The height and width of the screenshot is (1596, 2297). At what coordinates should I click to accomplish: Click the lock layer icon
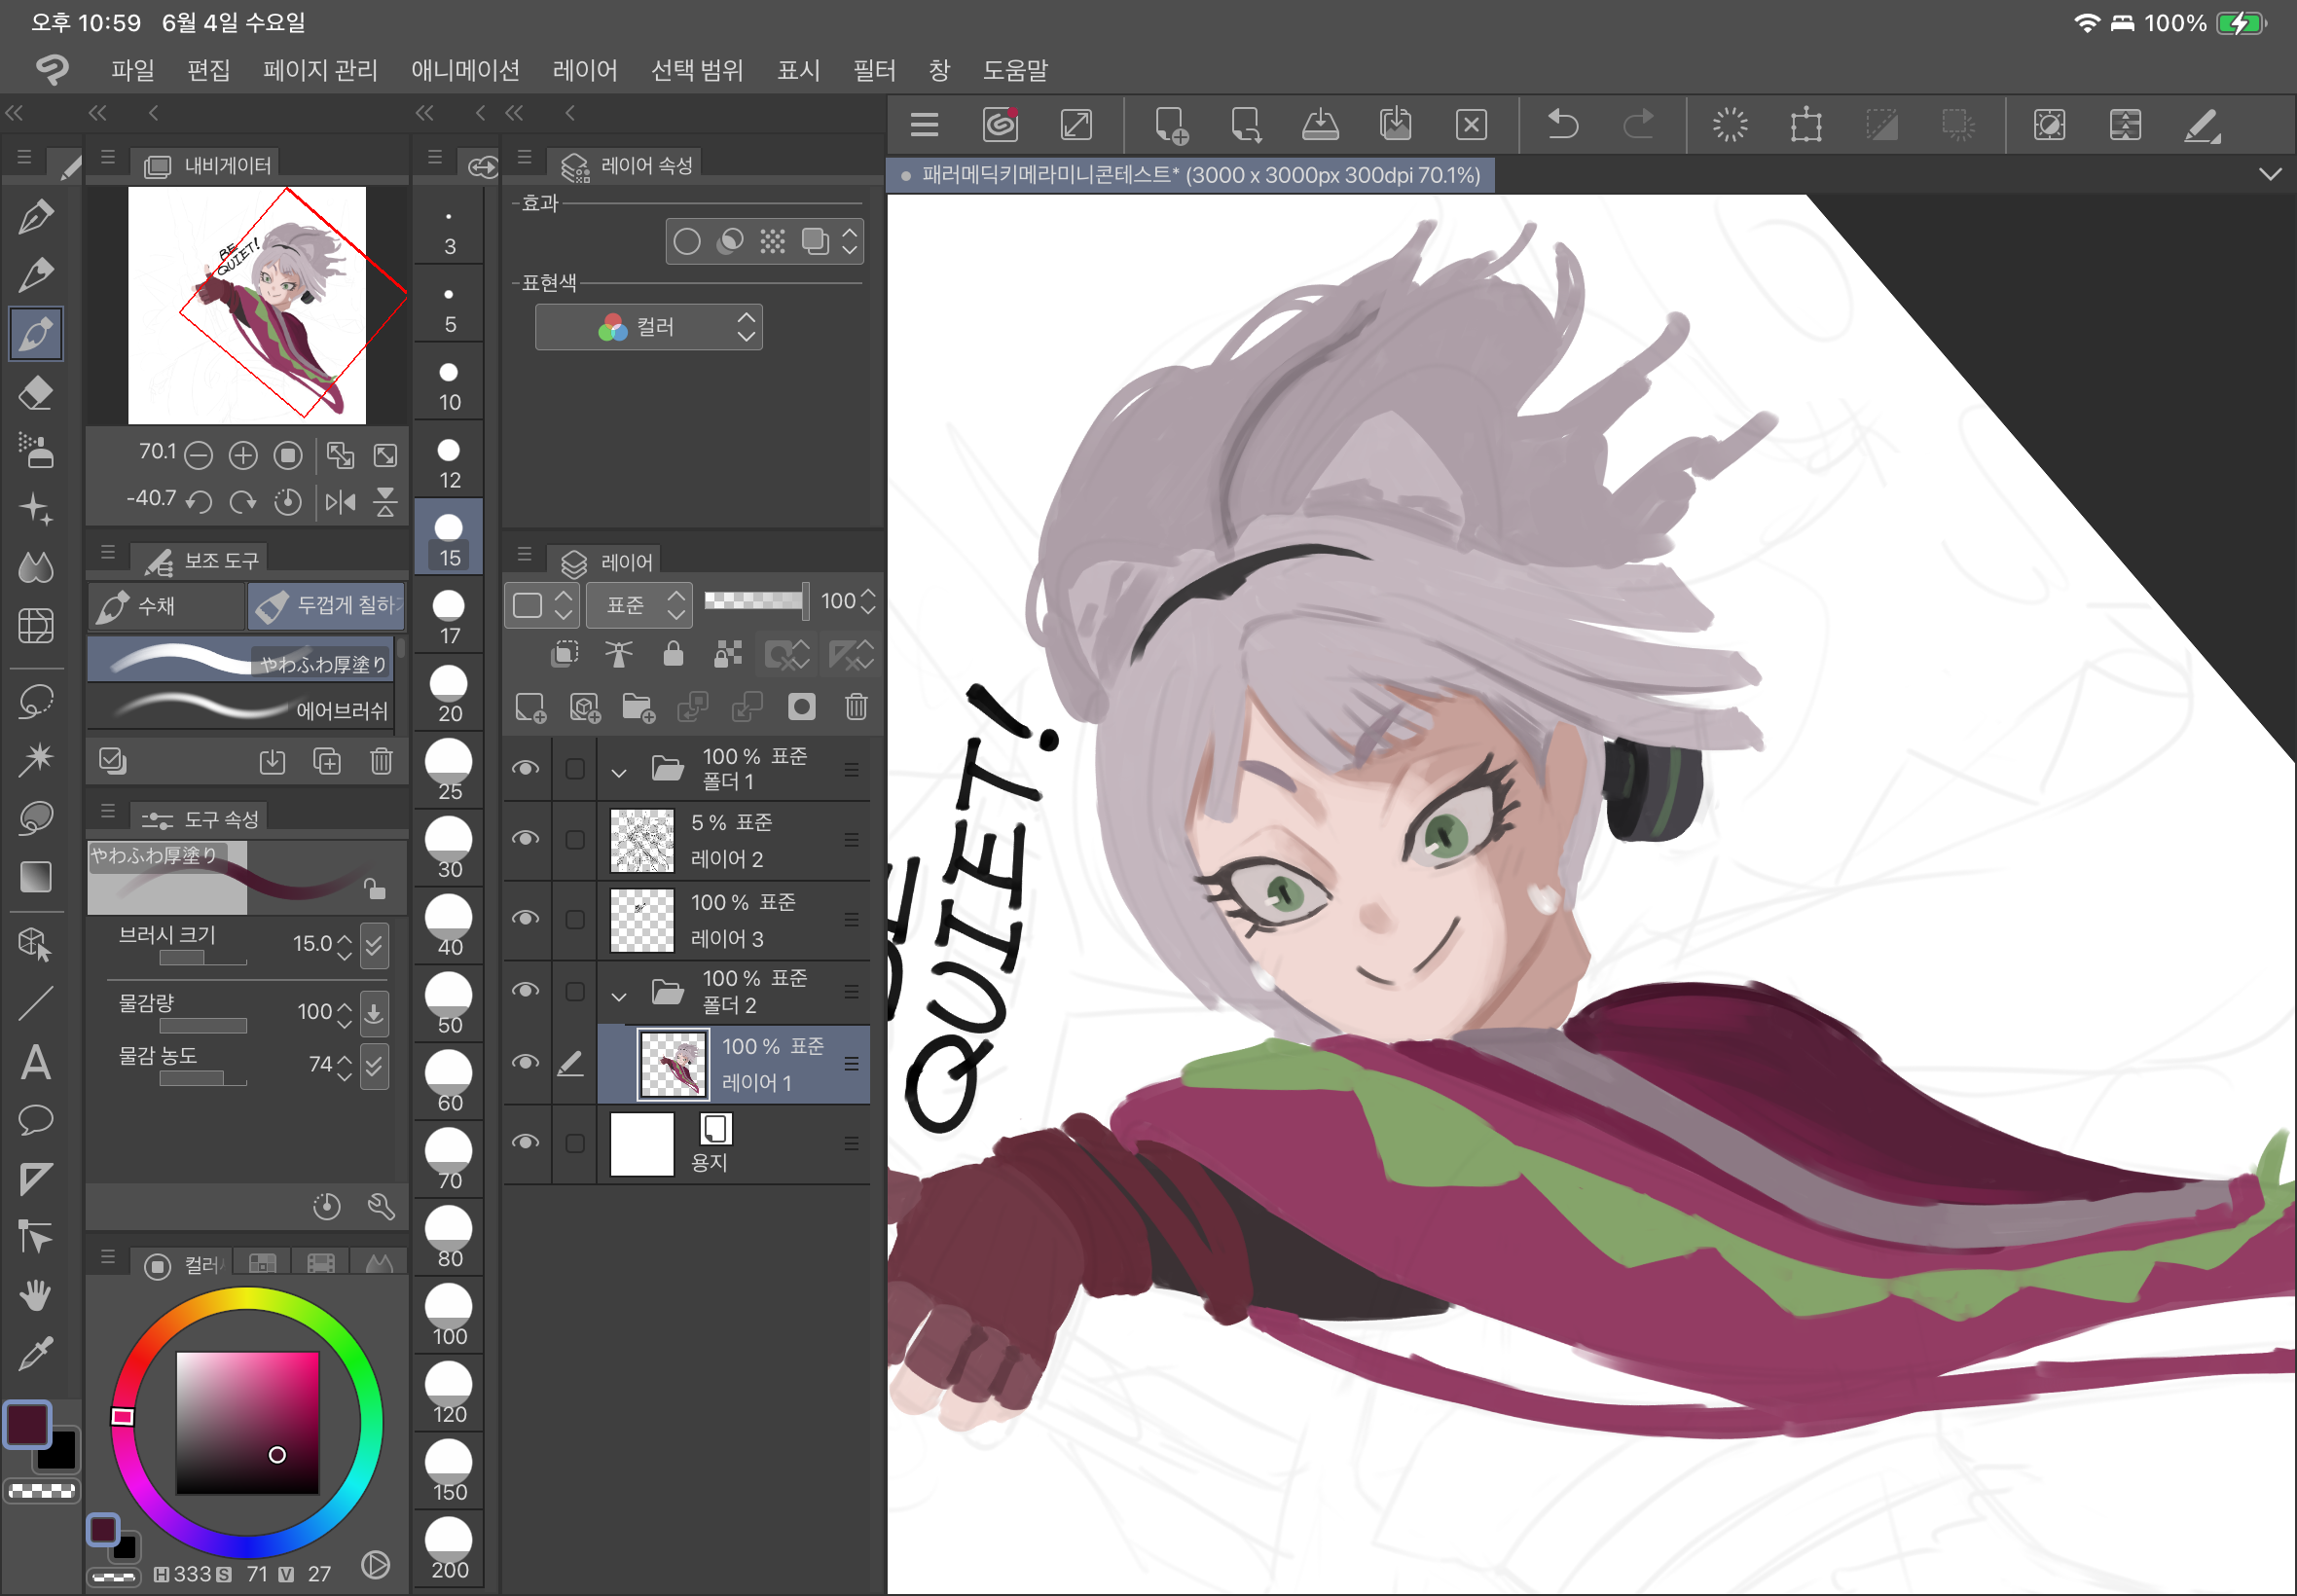(673, 654)
